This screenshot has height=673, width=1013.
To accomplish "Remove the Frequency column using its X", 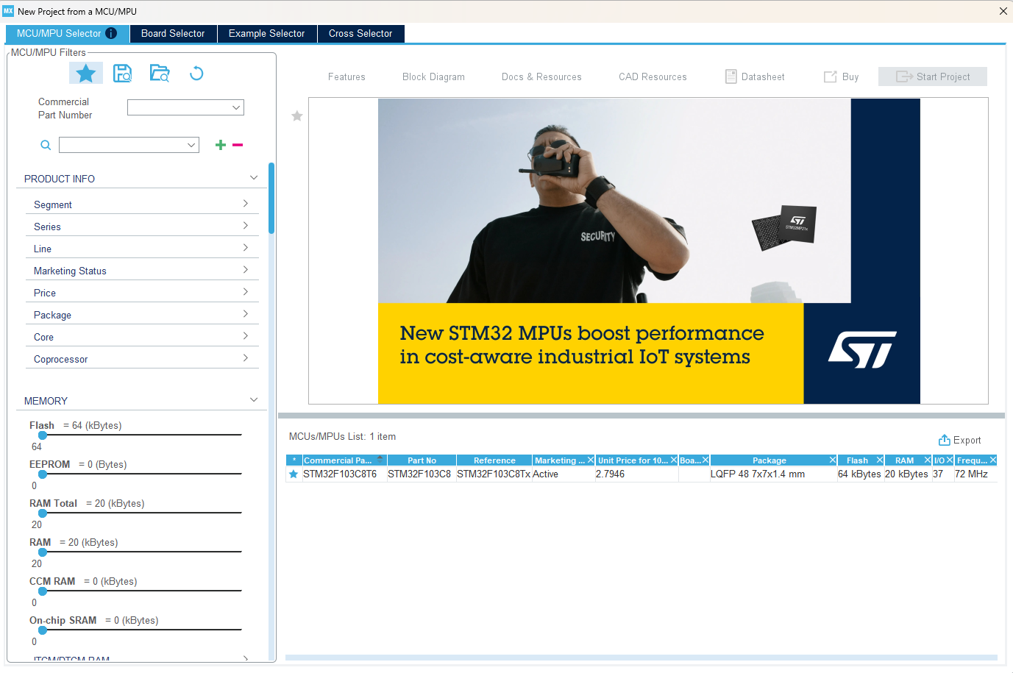I will (x=993, y=460).
